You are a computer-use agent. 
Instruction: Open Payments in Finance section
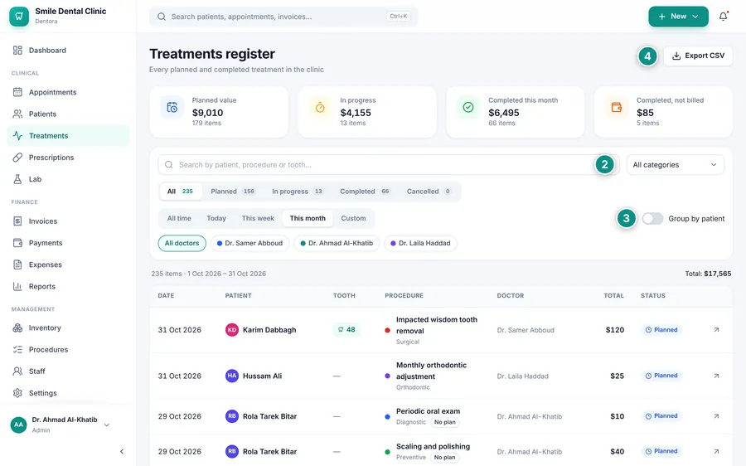click(68, 243)
